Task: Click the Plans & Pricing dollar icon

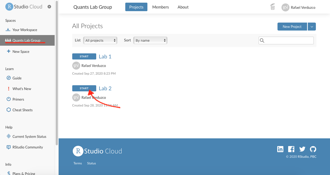Action: (9, 173)
